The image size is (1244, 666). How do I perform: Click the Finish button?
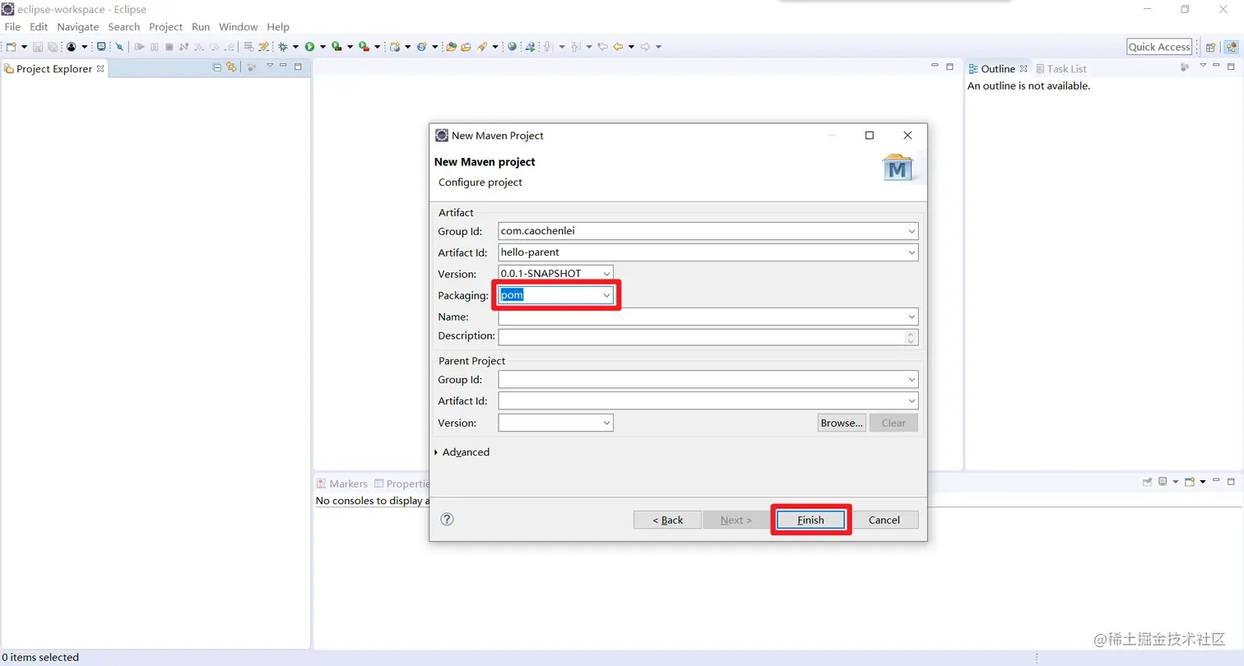(x=810, y=520)
